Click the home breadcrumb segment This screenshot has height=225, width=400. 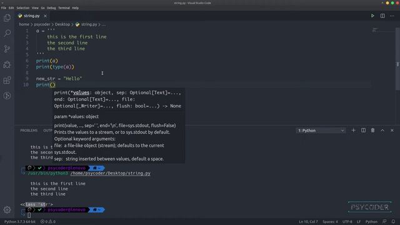24,24
